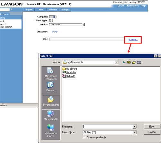Click the green back arrow icon

pyautogui.click(x=124, y=62)
